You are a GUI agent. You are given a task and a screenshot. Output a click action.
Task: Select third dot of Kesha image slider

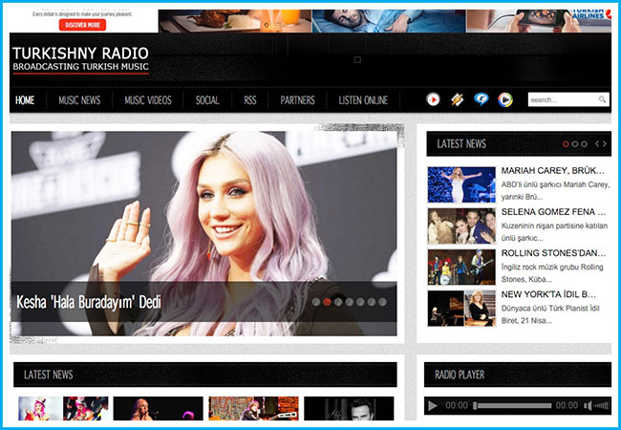[338, 302]
